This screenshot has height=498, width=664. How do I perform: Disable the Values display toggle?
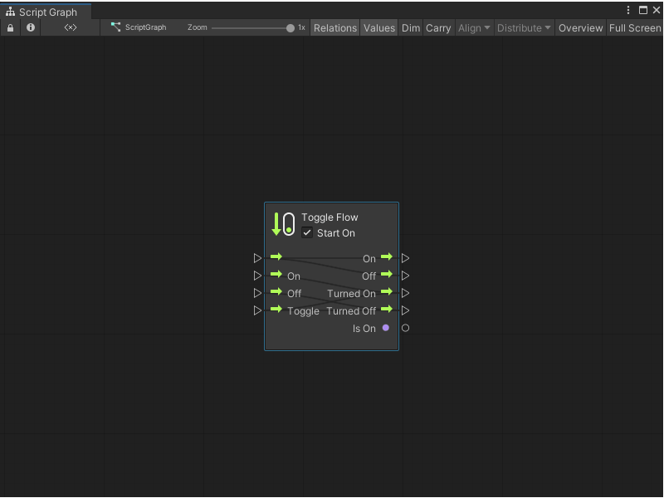(378, 27)
